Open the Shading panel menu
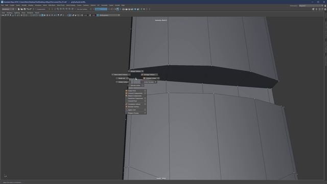The height and width of the screenshot is (184, 327). 10,13
